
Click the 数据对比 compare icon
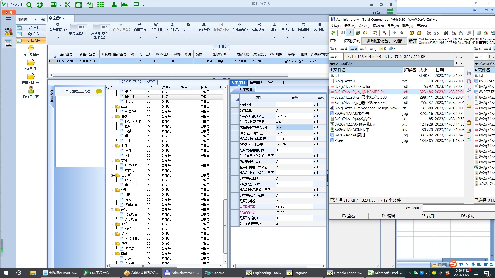tap(287, 25)
